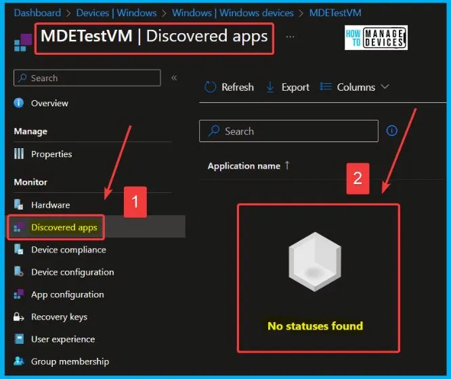Open Windows | Windows devices breadcrumb
Image resolution: width=451 pixels, height=379 pixels.
pyautogui.click(x=233, y=13)
